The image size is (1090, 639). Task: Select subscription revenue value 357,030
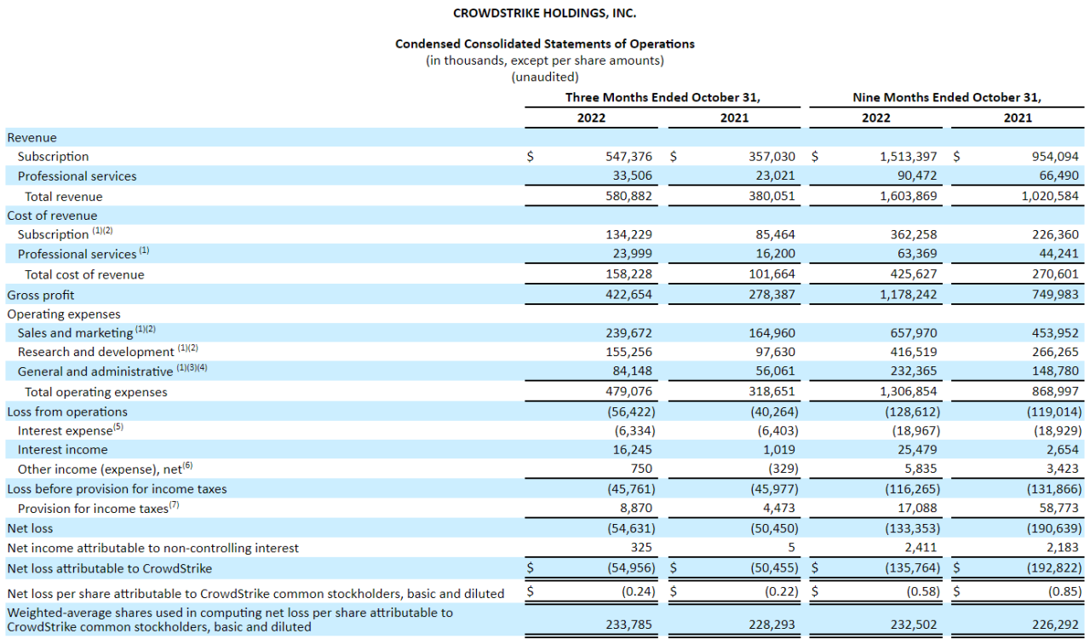772,157
